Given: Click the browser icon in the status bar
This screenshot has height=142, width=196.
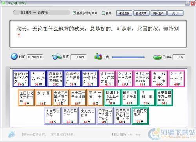Looking at the screenshot, I should tap(12, 134).
